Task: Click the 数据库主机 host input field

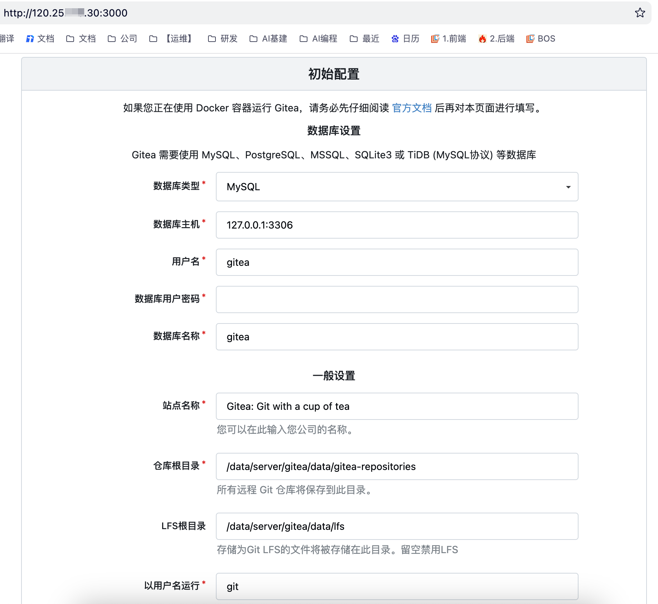Action: coord(397,225)
